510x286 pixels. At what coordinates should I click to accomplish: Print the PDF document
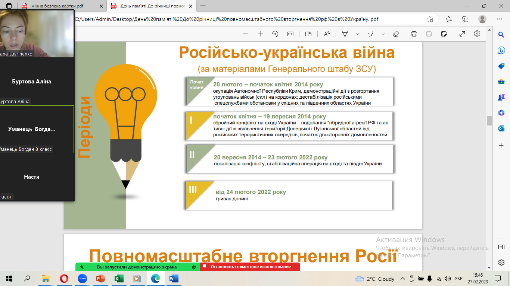(x=414, y=34)
